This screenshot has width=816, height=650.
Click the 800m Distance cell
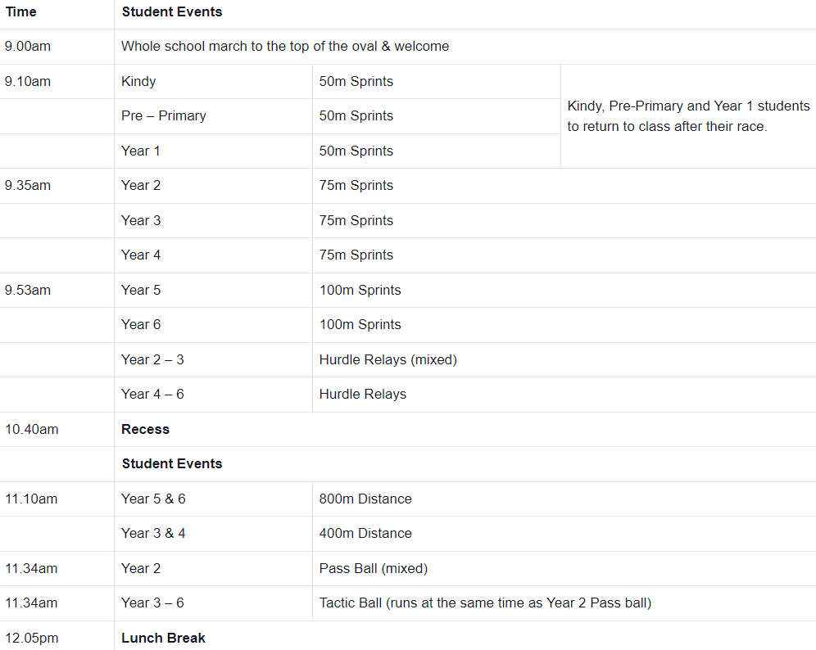click(x=365, y=499)
